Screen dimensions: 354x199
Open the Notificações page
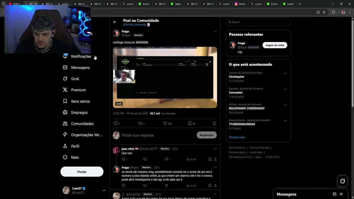coord(77,56)
